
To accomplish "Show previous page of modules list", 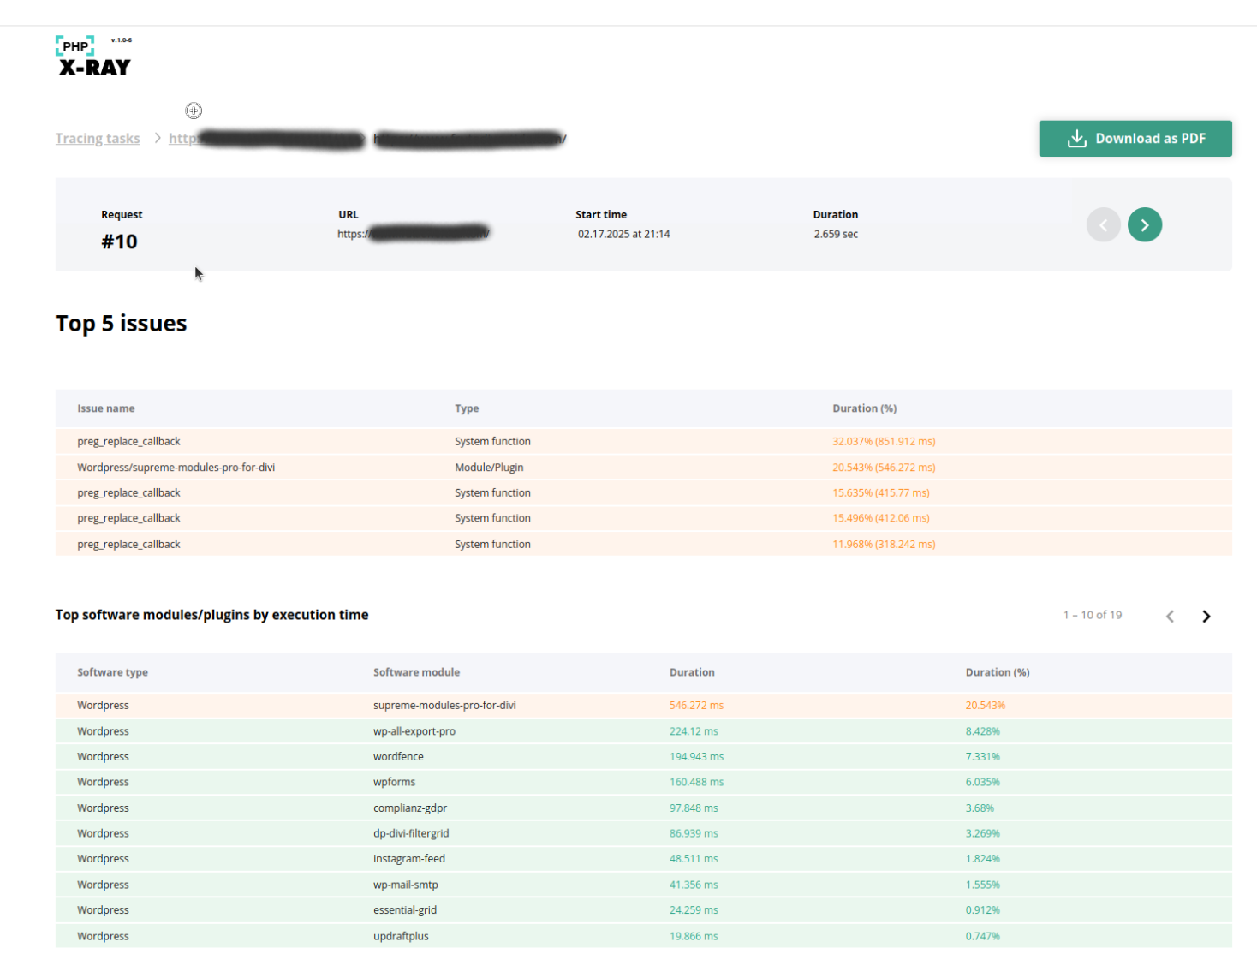I will point(1170,617).
